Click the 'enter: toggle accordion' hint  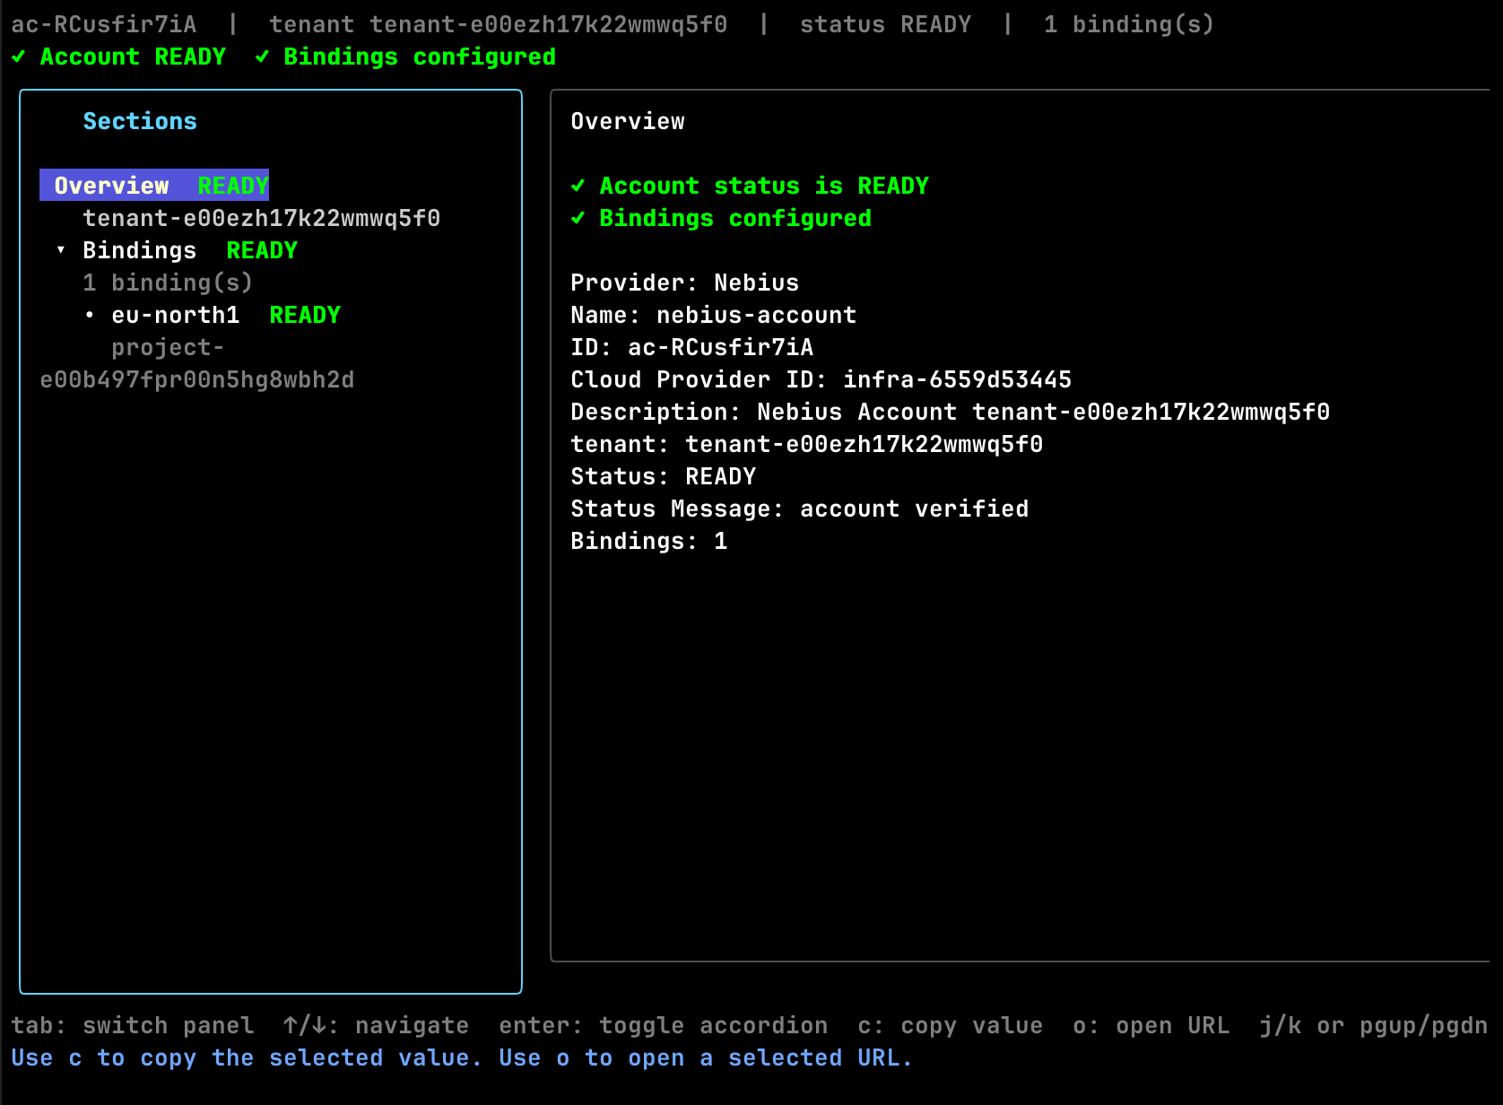[663, 1025]
